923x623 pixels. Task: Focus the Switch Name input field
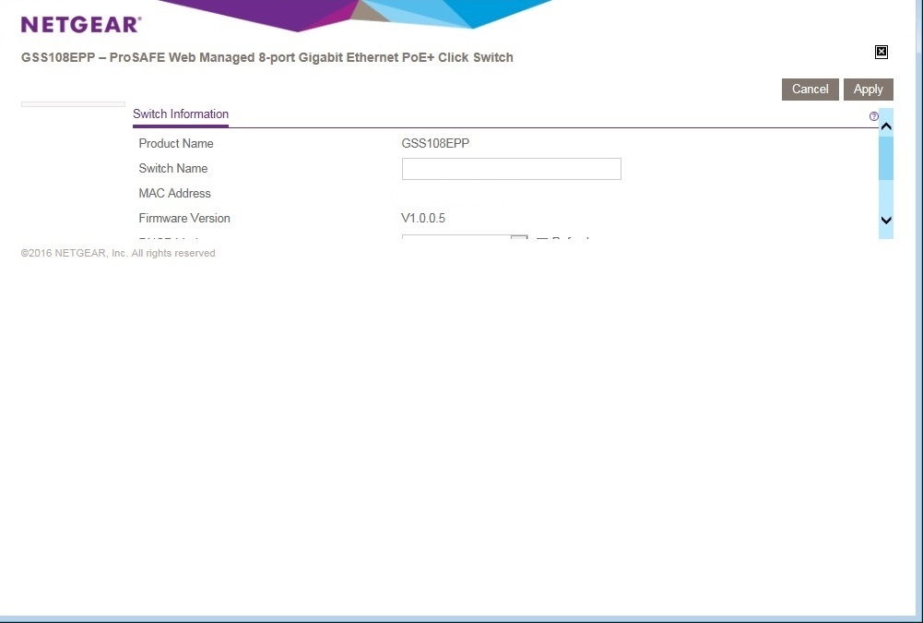coord(512,169)
